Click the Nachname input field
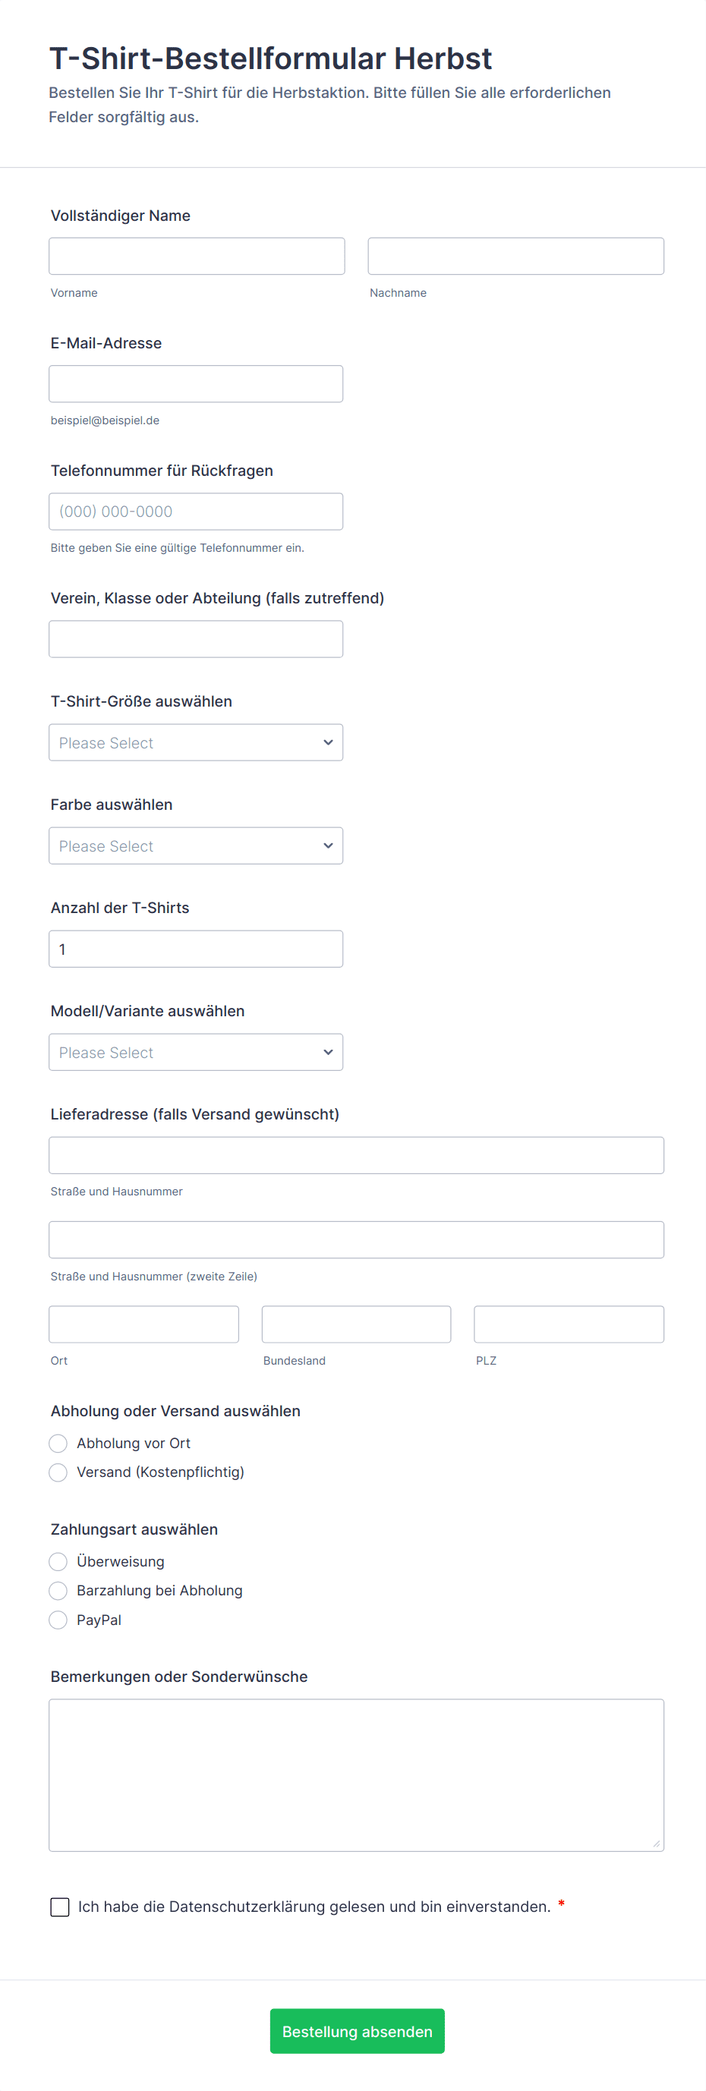The width and height of the screenshot is (706, 2091). click(x=515, y=257)
